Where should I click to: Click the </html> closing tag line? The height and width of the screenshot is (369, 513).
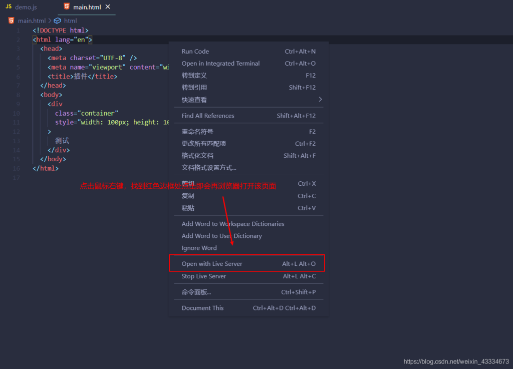[46, 168]
